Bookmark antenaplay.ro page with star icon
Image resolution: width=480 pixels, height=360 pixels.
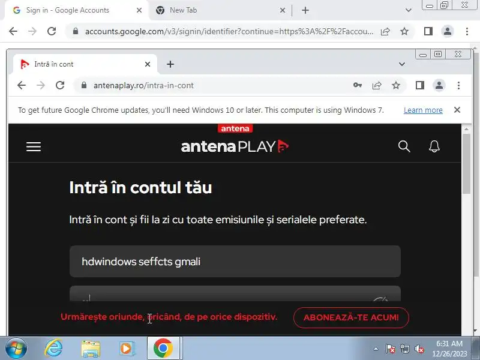[396, 85]
